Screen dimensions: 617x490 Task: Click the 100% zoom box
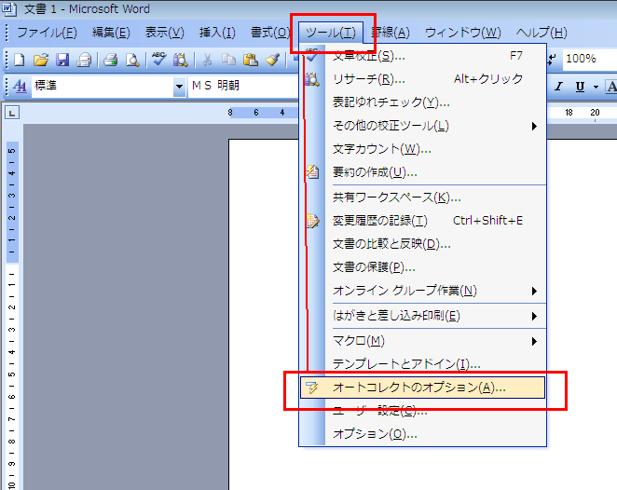click(x=589, y=59)
